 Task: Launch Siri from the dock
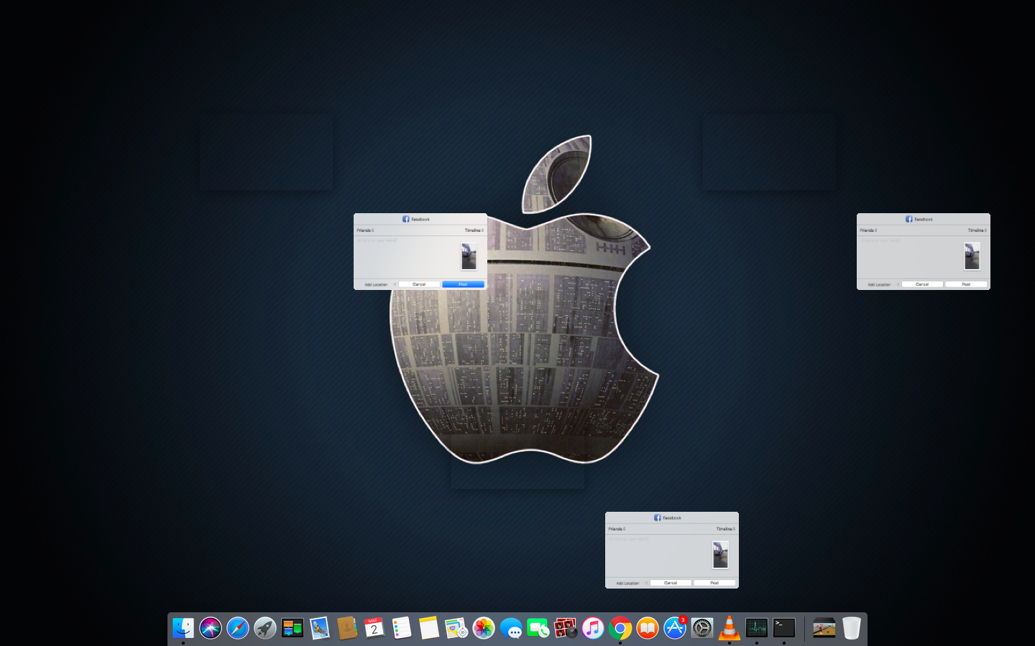pyautogui.click(x=211, y=628)
